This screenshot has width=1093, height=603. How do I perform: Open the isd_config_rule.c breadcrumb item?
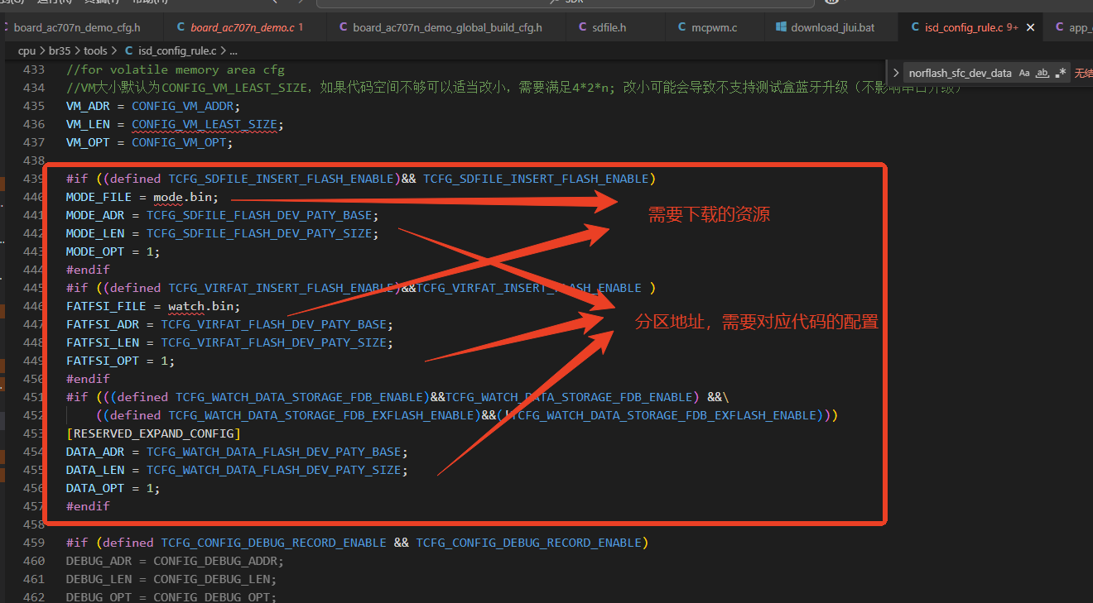170,51
